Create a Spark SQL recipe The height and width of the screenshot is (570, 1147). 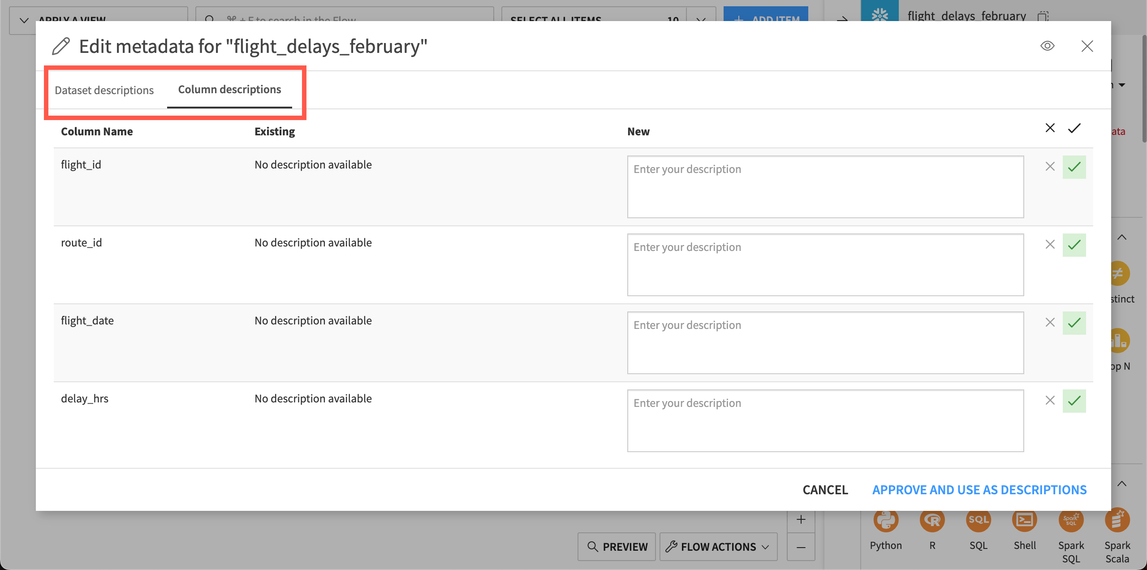1071,521
